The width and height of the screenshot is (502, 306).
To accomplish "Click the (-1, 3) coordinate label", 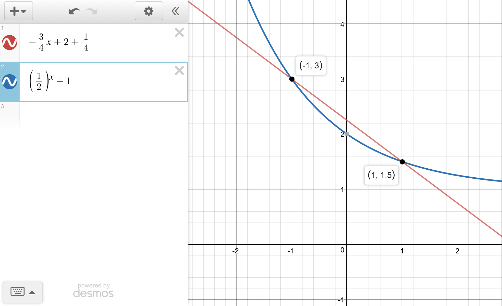I will 311,65.
